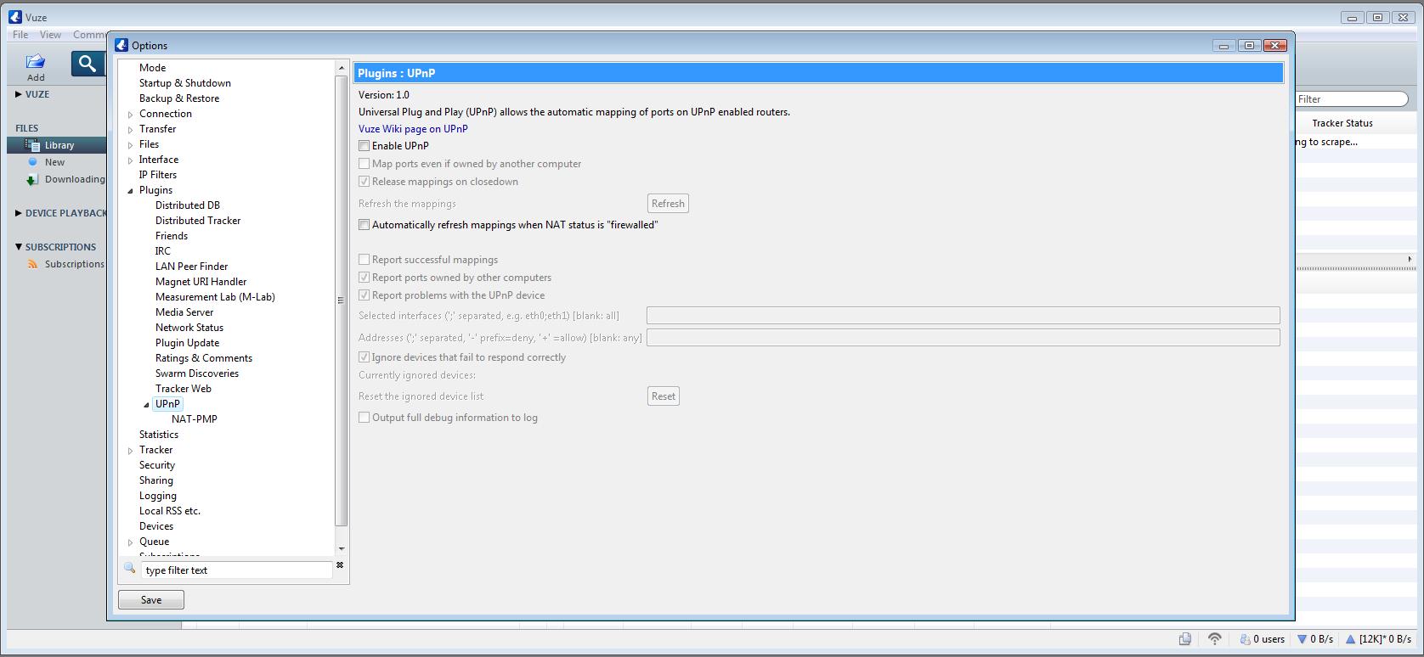This screenshot has height=657, width=1424.
Task: Toggle Map ports even if owned by another computer
Action: tap(364, 164)
